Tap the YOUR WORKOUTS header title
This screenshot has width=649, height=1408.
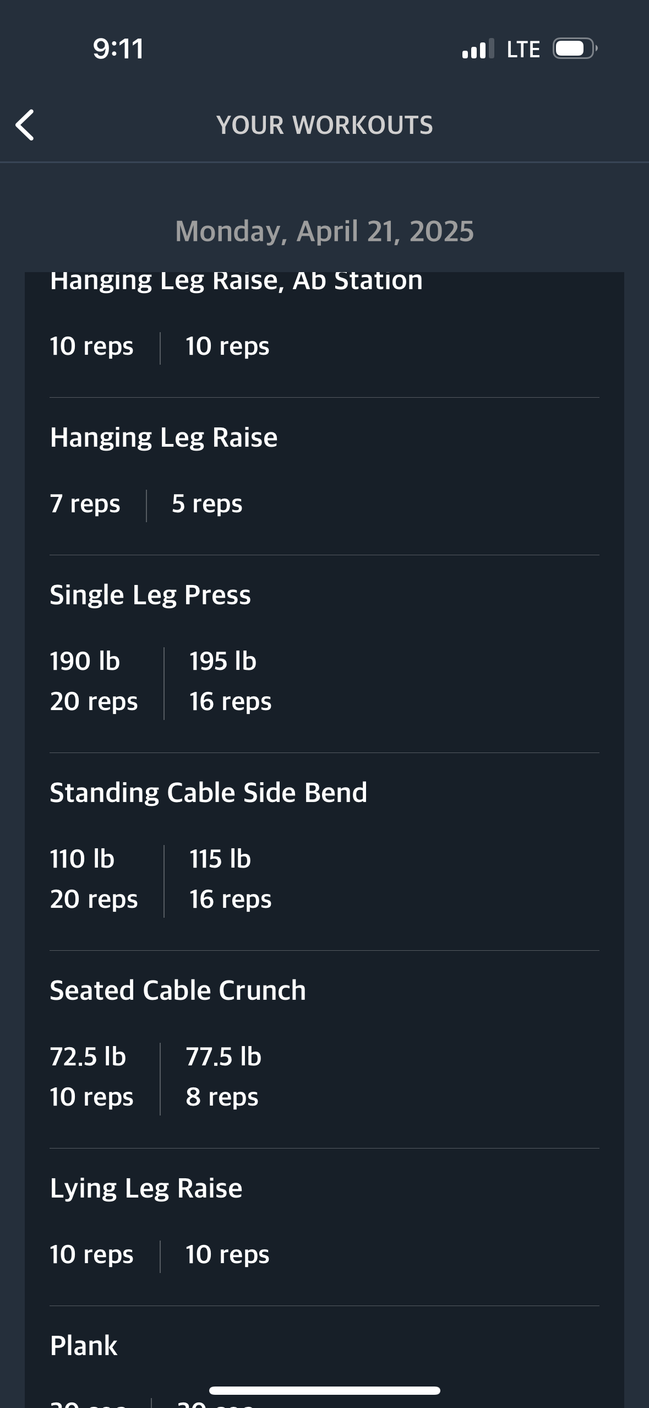click(325, 125)
